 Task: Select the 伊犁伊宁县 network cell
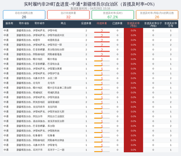(54, 74)
